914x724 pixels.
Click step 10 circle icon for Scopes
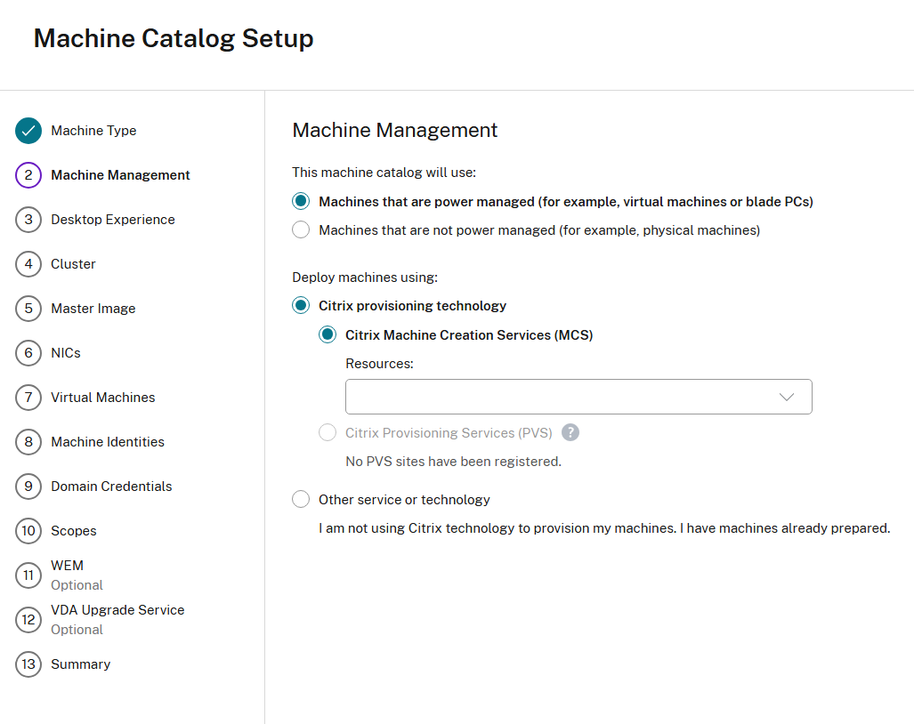pyautogui.click(x=28, y=531)
